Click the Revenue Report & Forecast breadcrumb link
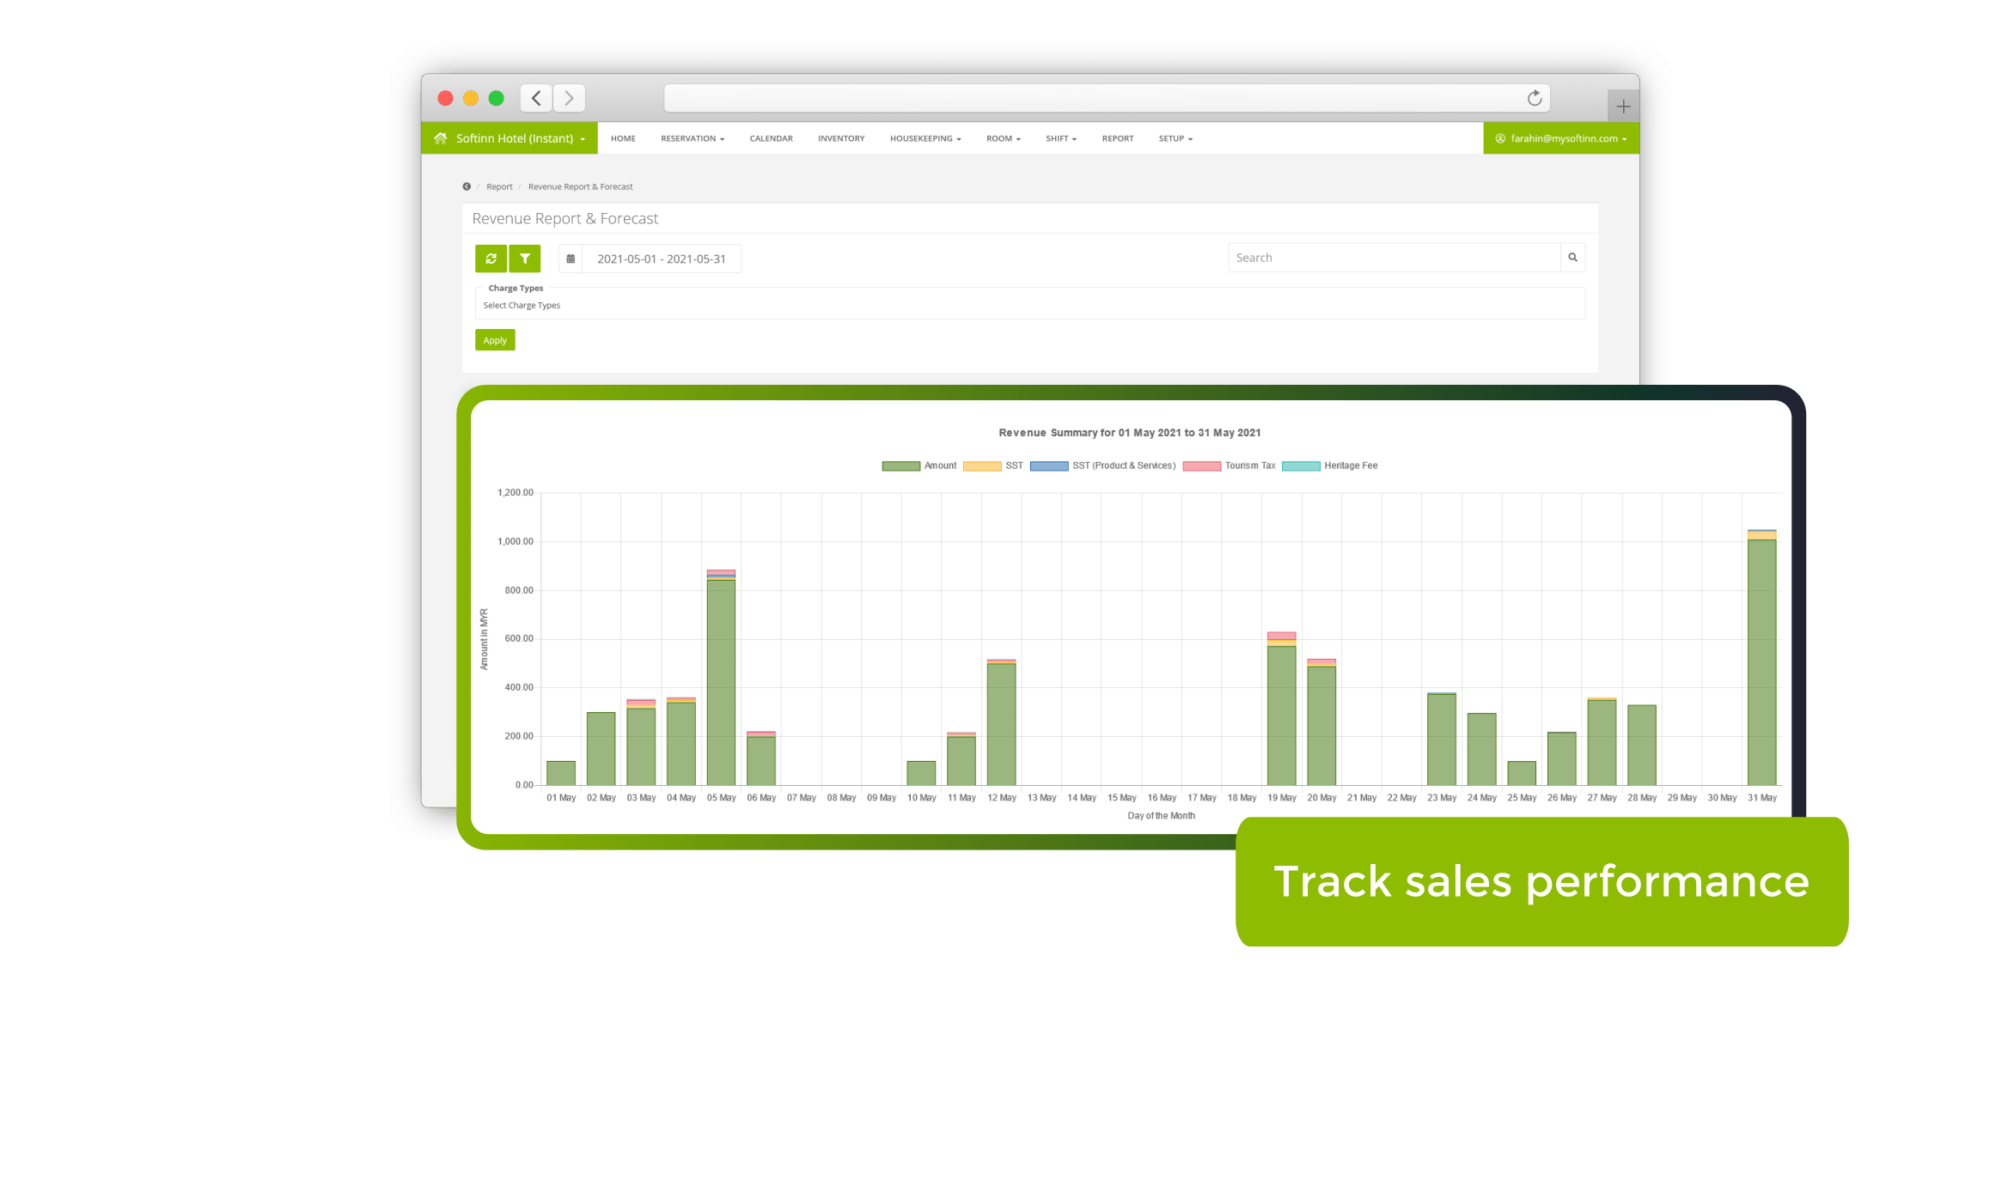 coord(579,186)
